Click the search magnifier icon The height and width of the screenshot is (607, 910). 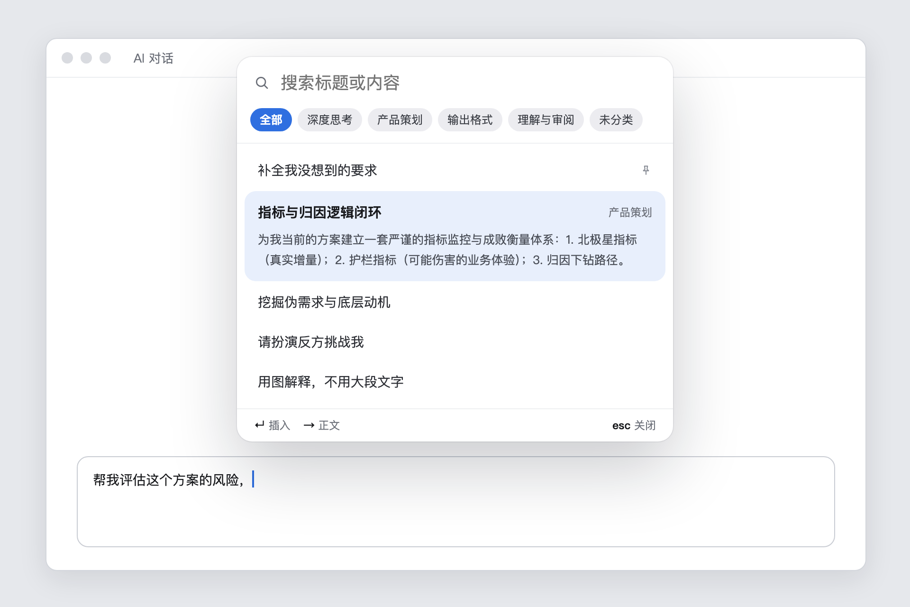(x=262, y=83)
